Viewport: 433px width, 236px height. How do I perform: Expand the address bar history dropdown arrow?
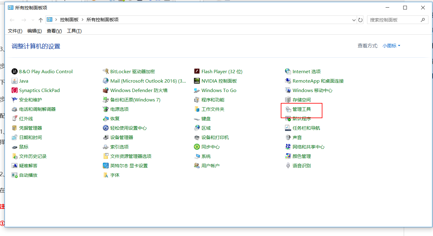click(x=354, y=20)
